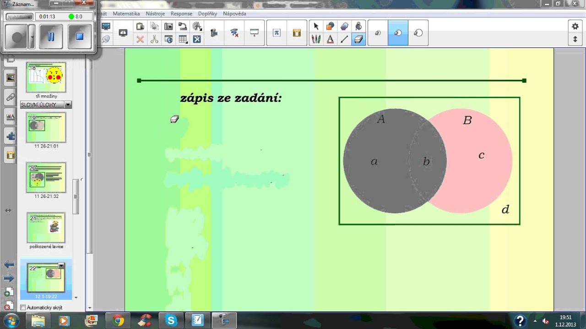This screenshot has width=586, height=329.
Task: Open the Shapes tool
Action: point(330,27)
